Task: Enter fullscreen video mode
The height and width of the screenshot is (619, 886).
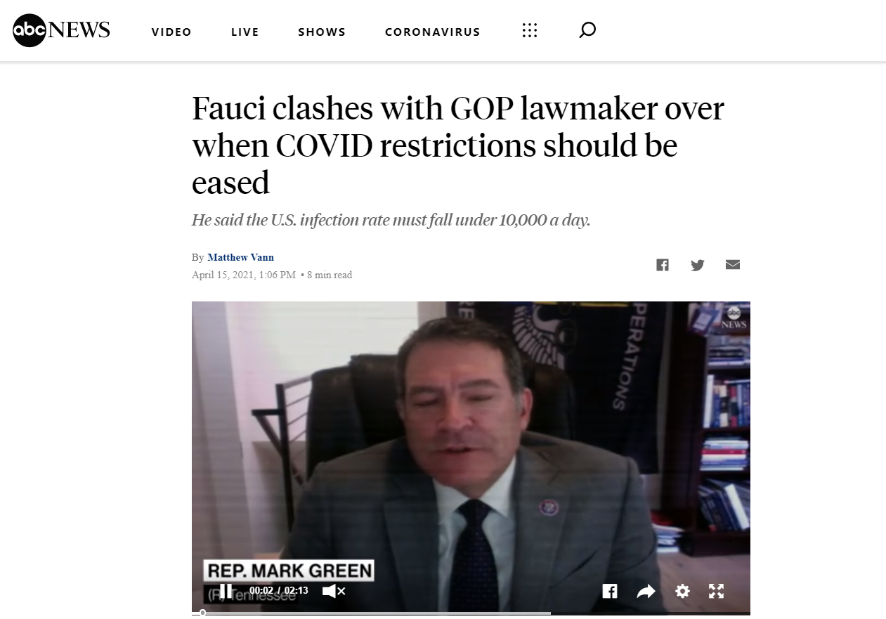Action: tap(716, 591)
